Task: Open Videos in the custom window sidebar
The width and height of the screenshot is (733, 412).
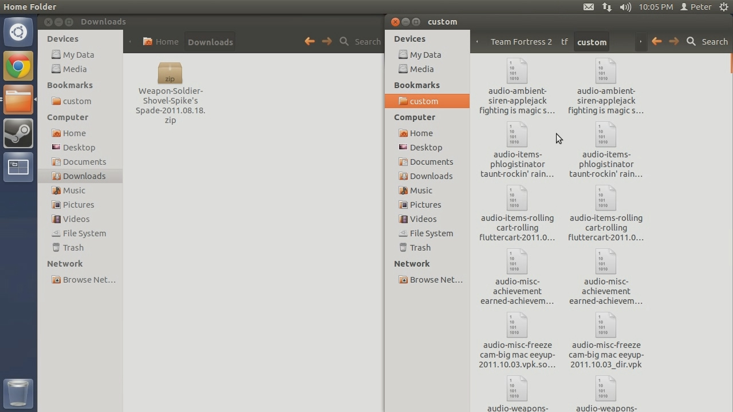Action: (x=423, y=219)
